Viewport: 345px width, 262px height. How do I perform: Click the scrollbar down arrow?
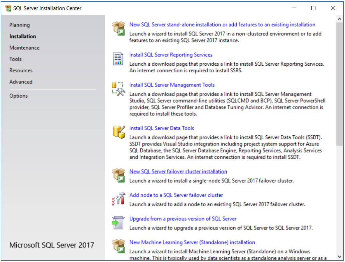pyautogui.click(x=340, y=257)
